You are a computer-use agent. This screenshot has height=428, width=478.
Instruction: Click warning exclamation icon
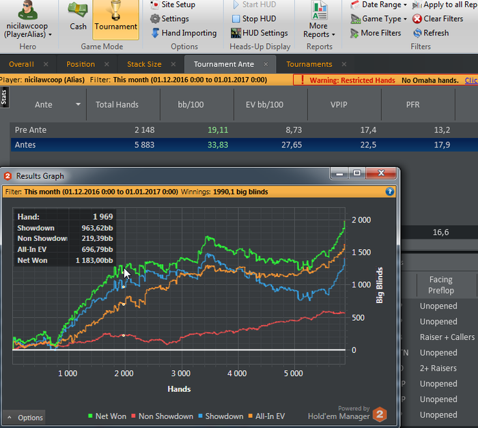point(302,80)
